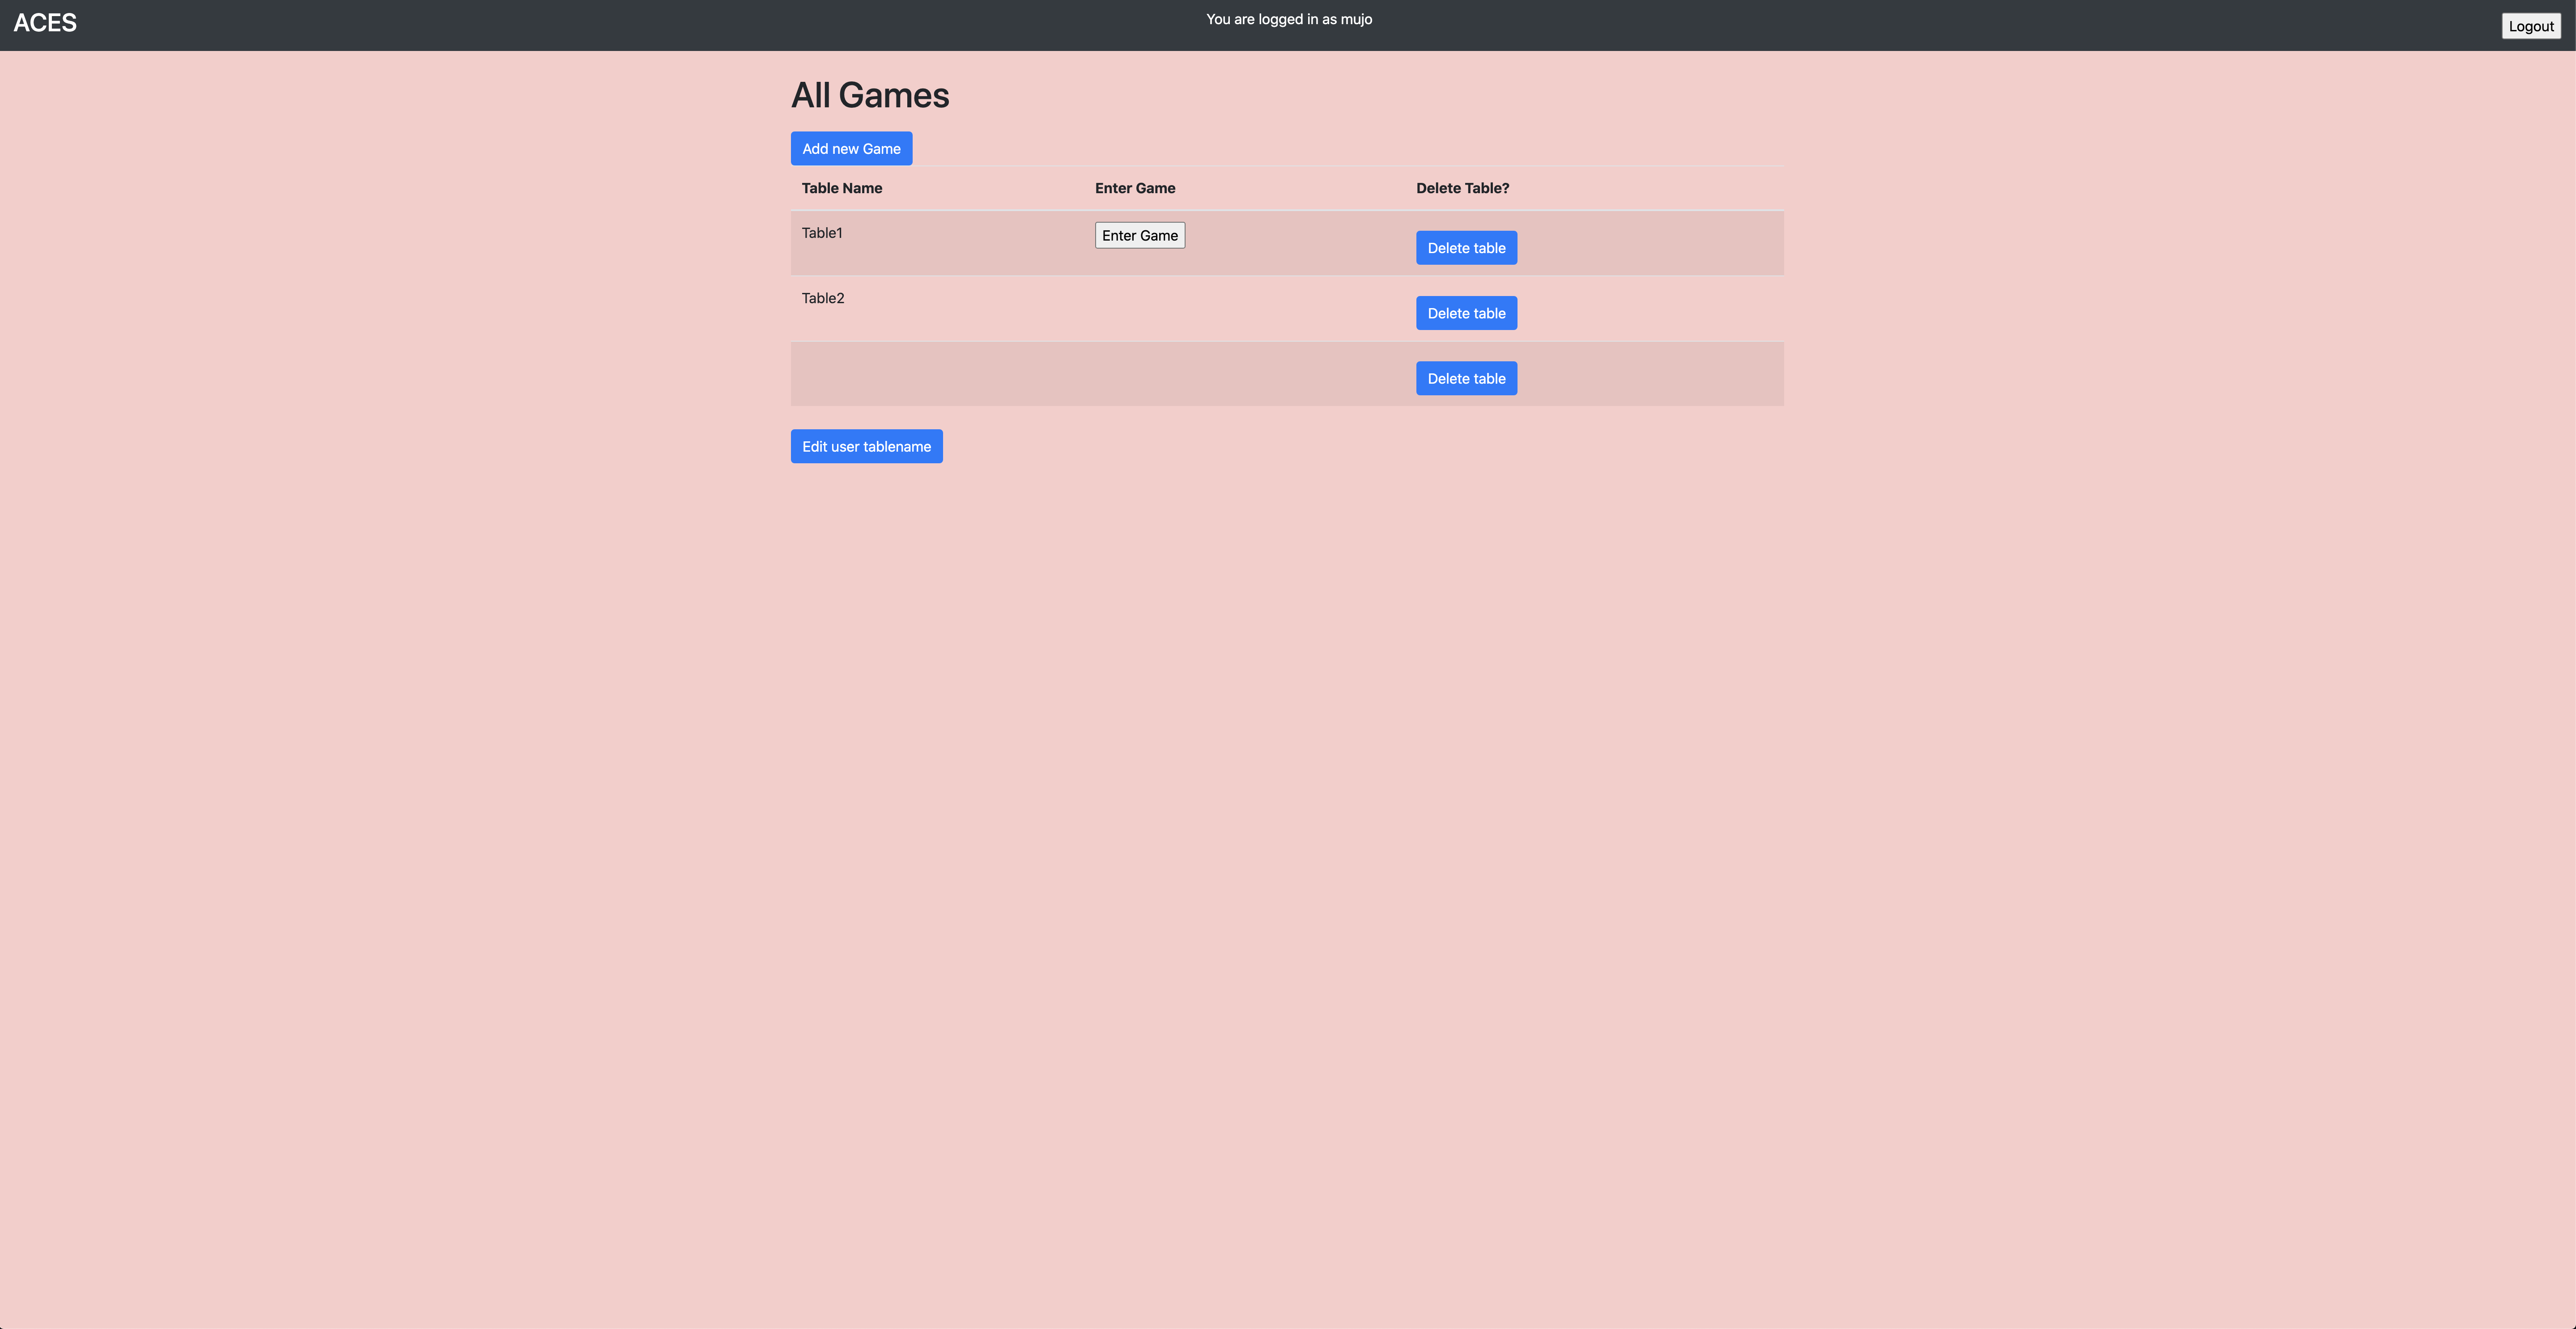
Task: Click the Delete Table? column header
Action: (x=1463, y=188)
